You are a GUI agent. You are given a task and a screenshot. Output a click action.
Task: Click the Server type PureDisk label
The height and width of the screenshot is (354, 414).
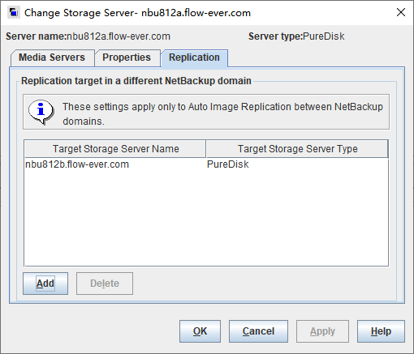coord(296,36)
